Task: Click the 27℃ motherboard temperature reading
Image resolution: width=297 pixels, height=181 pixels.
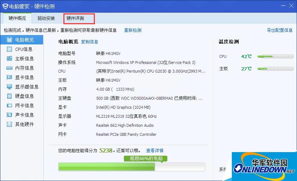Action: (x=246, y=69)
